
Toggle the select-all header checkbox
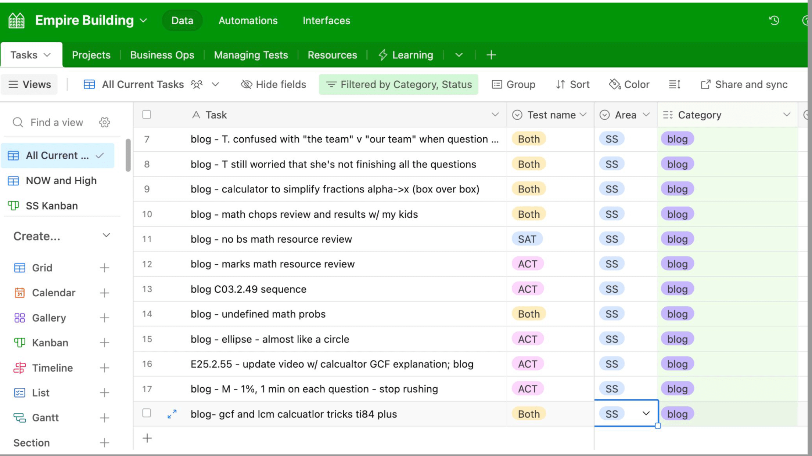pos(147,115)
